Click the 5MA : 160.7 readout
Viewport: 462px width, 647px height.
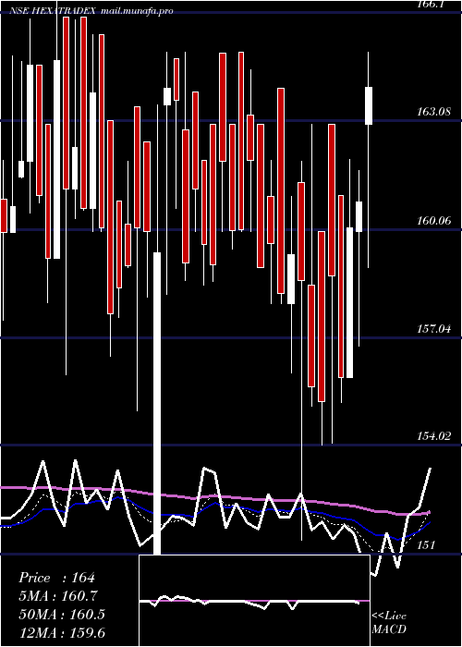pos(58,596)
